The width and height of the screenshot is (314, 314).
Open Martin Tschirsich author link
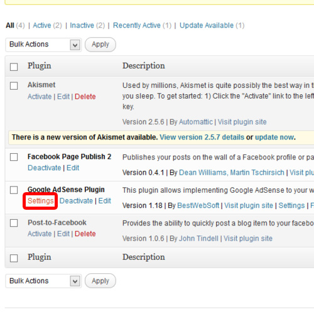point(257,173)
